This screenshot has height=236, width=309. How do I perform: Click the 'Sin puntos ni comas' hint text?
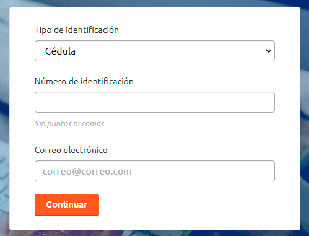click(69, 124)
